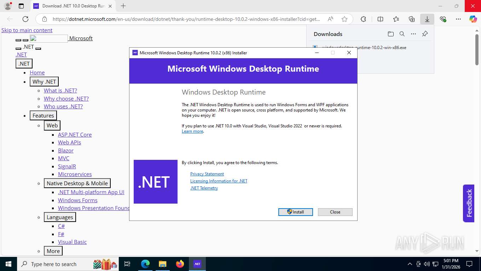Open the Microservices link
Viewport: 481px width, 271px height.
coord(75,174)
